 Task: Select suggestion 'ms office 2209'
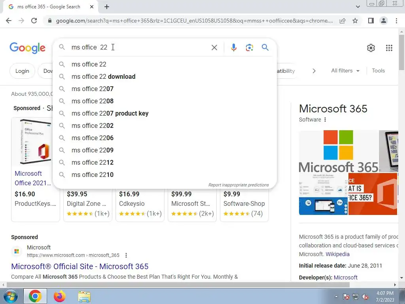click(x=165, y=150)
